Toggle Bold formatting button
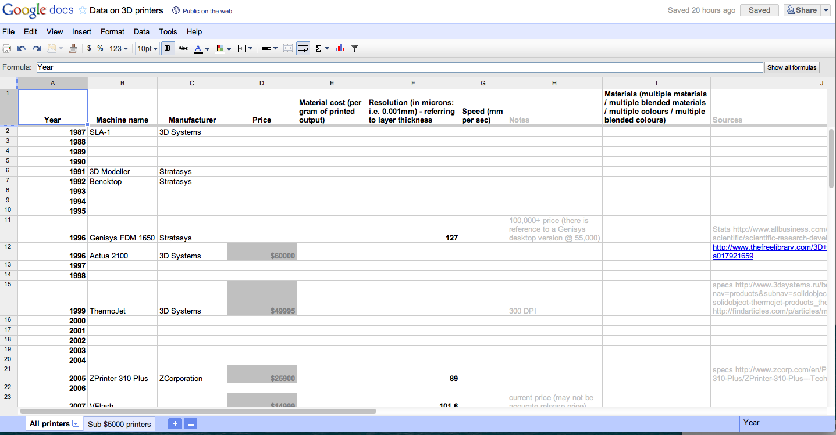 pyautogui.click(x=168, y=49)
